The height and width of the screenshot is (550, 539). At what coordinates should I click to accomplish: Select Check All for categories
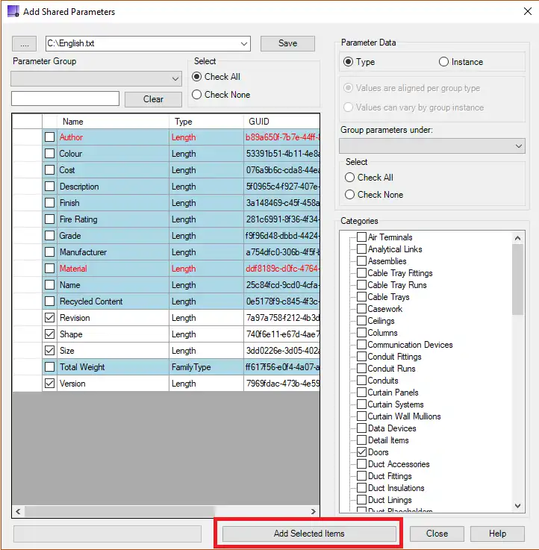350,178
